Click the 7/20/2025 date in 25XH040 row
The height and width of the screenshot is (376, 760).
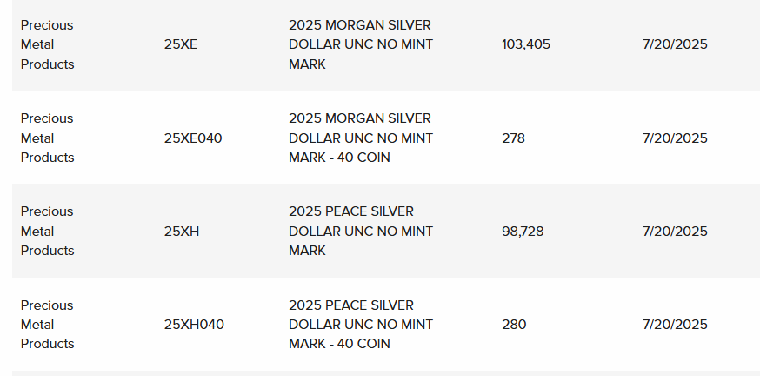pyautogui.click(x=675, y=325)
